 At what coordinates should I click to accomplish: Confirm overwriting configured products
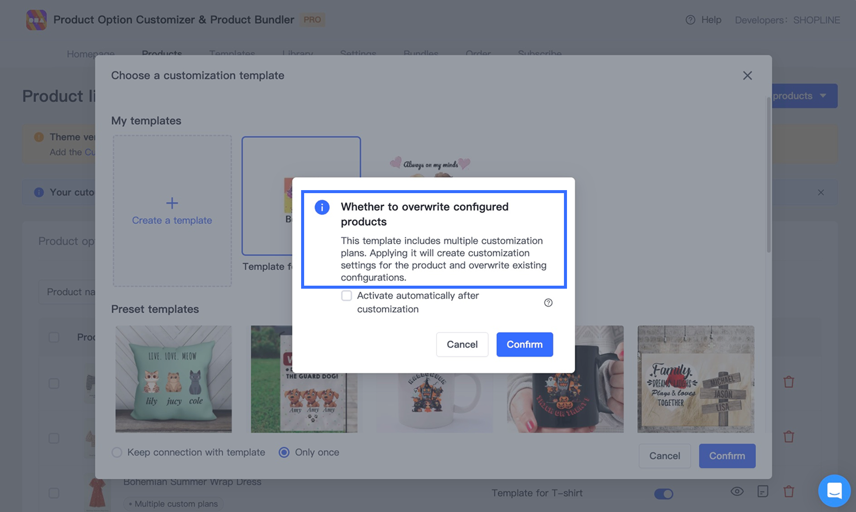[x=524, y=345]
